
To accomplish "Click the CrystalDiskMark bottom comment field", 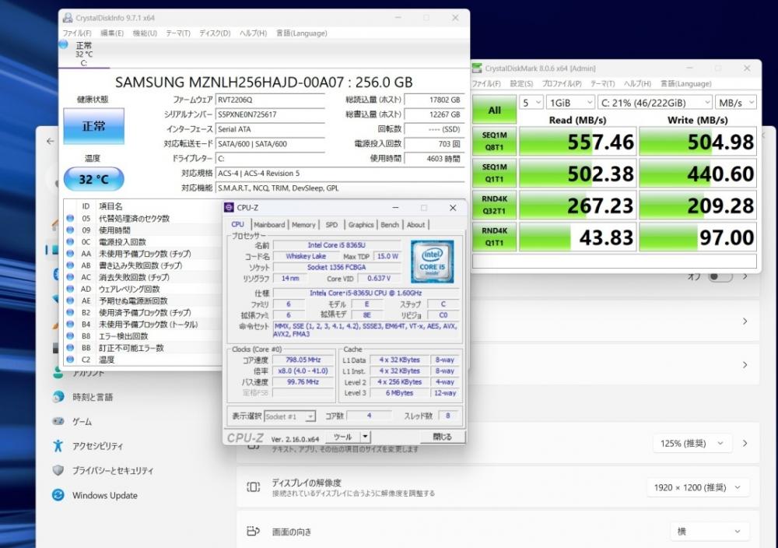I will (x=615, y=262).
